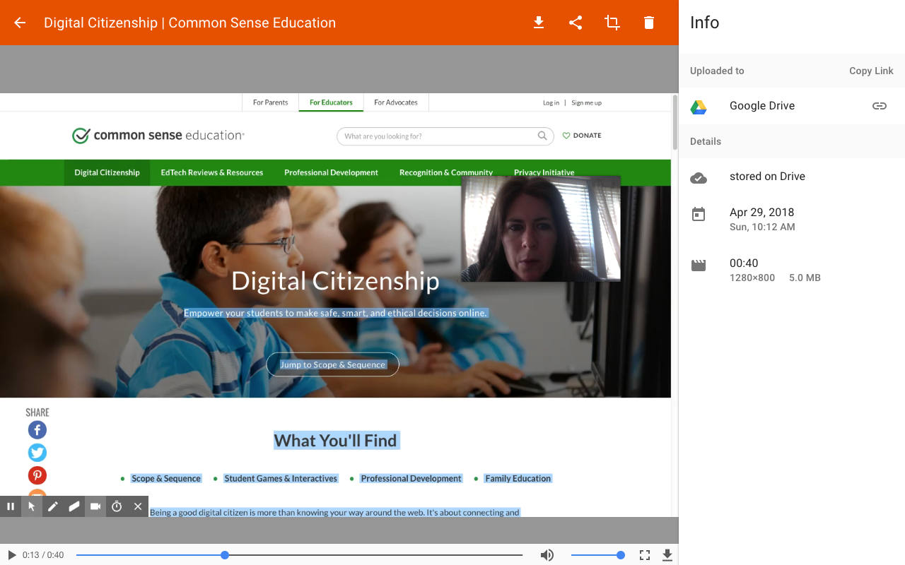Image resolution: width=905 pixels, height=565 pixels.
Task: Click the 00:40 duration text
Action: [x=744, y=263]
